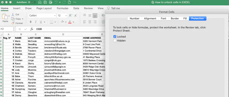The height and width of the screenshot is (97, 229).
Task: Click the Name Box stepper arrows
Action: click(x=14, y=29)
